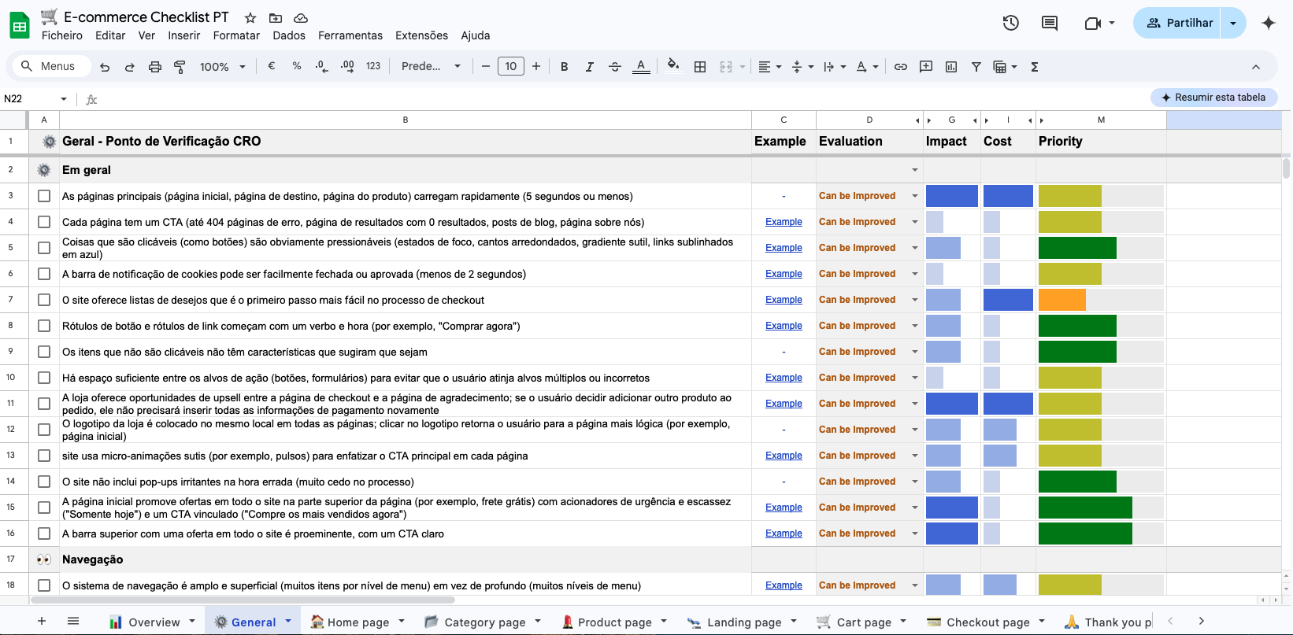Screen dimensions: 1293x635
Task: Click the Example link in row 4
Action: pos(784,222)
